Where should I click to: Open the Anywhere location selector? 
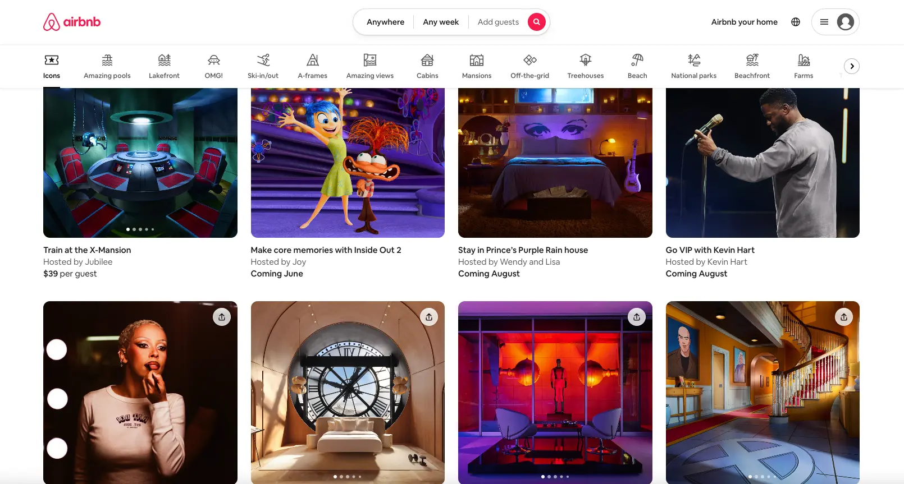point(385,22)
